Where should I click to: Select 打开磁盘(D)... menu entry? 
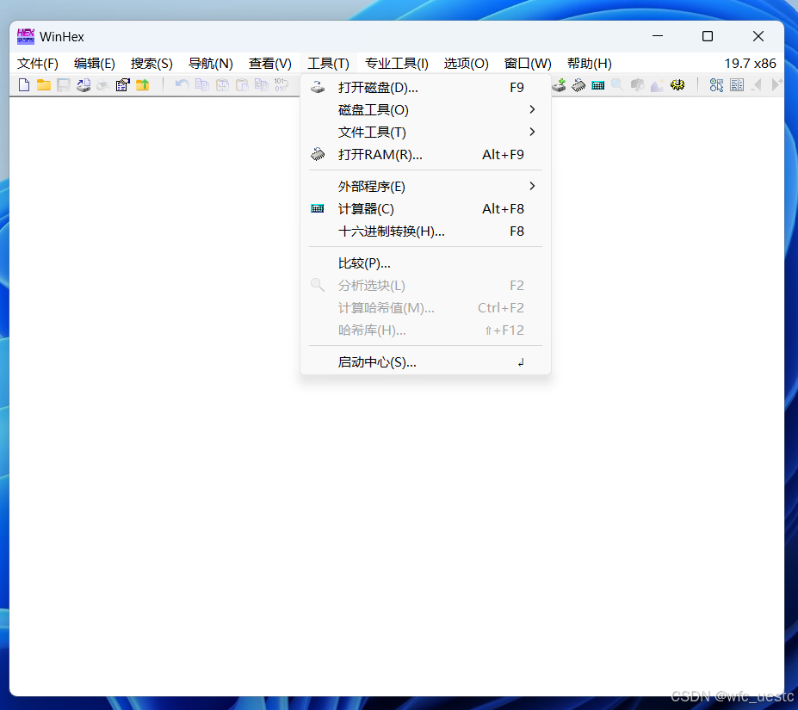pos(425,88)
